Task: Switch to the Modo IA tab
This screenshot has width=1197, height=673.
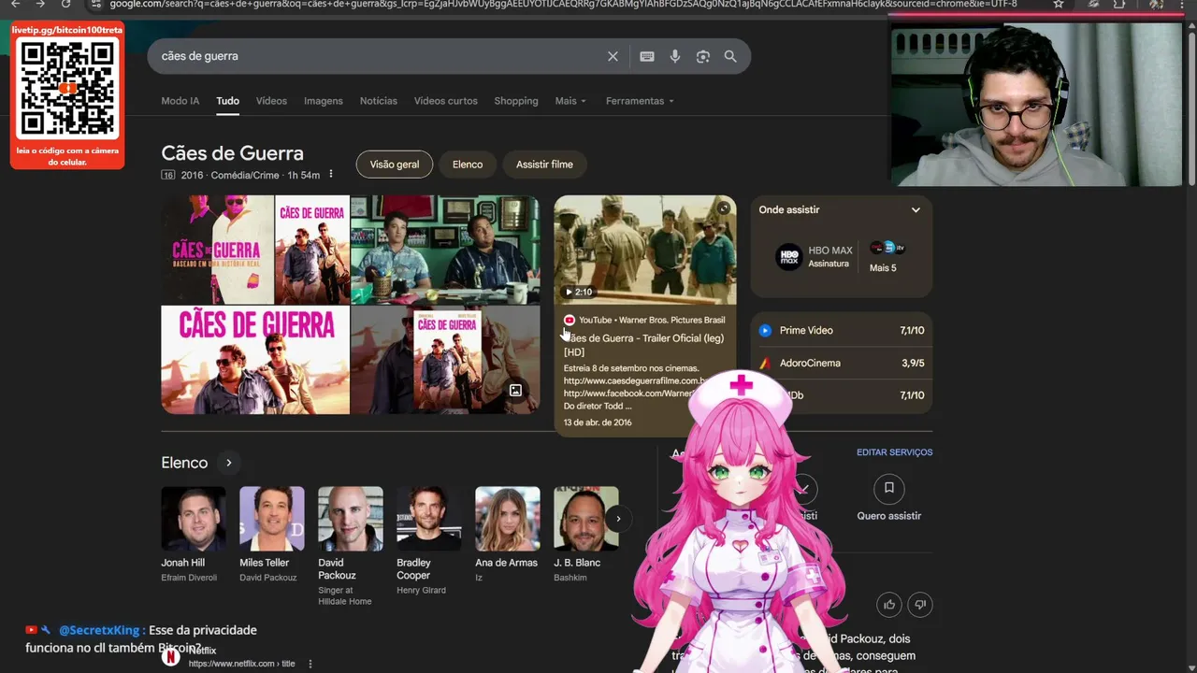Action: coord(180,101)
